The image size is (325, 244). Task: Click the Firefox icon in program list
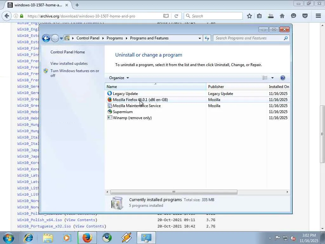pyautogui.click(x=109, y=99)
